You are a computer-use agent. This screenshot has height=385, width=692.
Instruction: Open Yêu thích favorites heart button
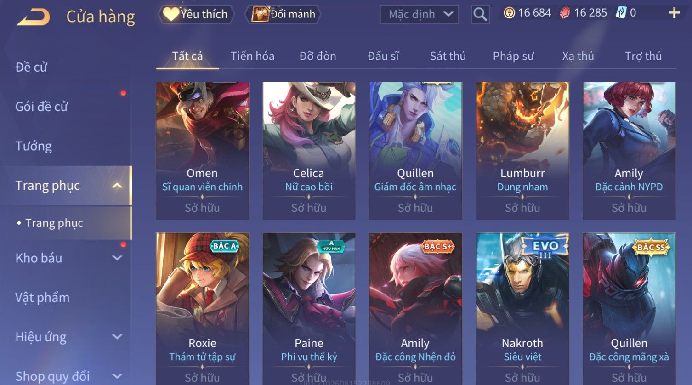tap(196, 14)
